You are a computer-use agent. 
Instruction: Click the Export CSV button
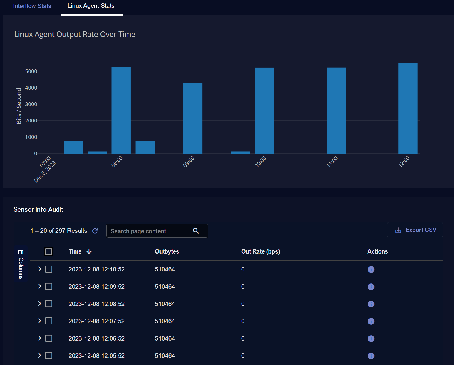pyautogui.click(x=415, y=230)
